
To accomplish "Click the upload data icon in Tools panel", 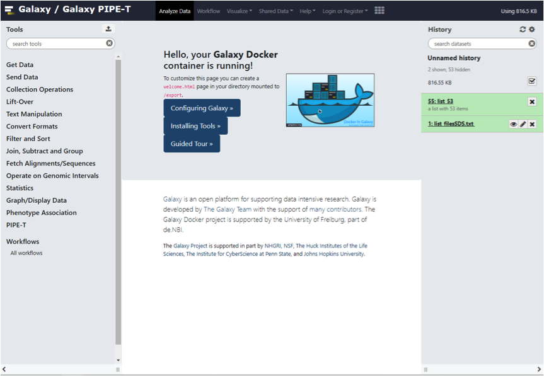I will pos(108,29).
